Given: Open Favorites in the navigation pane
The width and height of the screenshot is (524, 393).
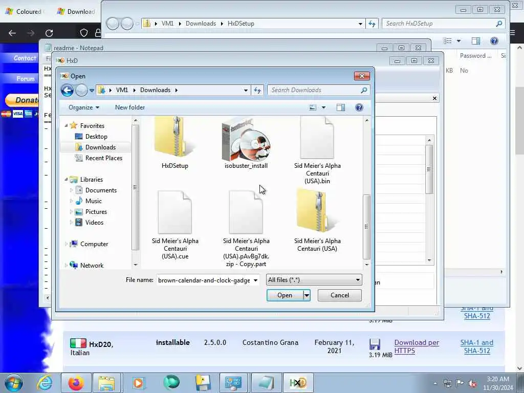Looking at the screenshot, I should pyautogui.click(x=92, y=126).
